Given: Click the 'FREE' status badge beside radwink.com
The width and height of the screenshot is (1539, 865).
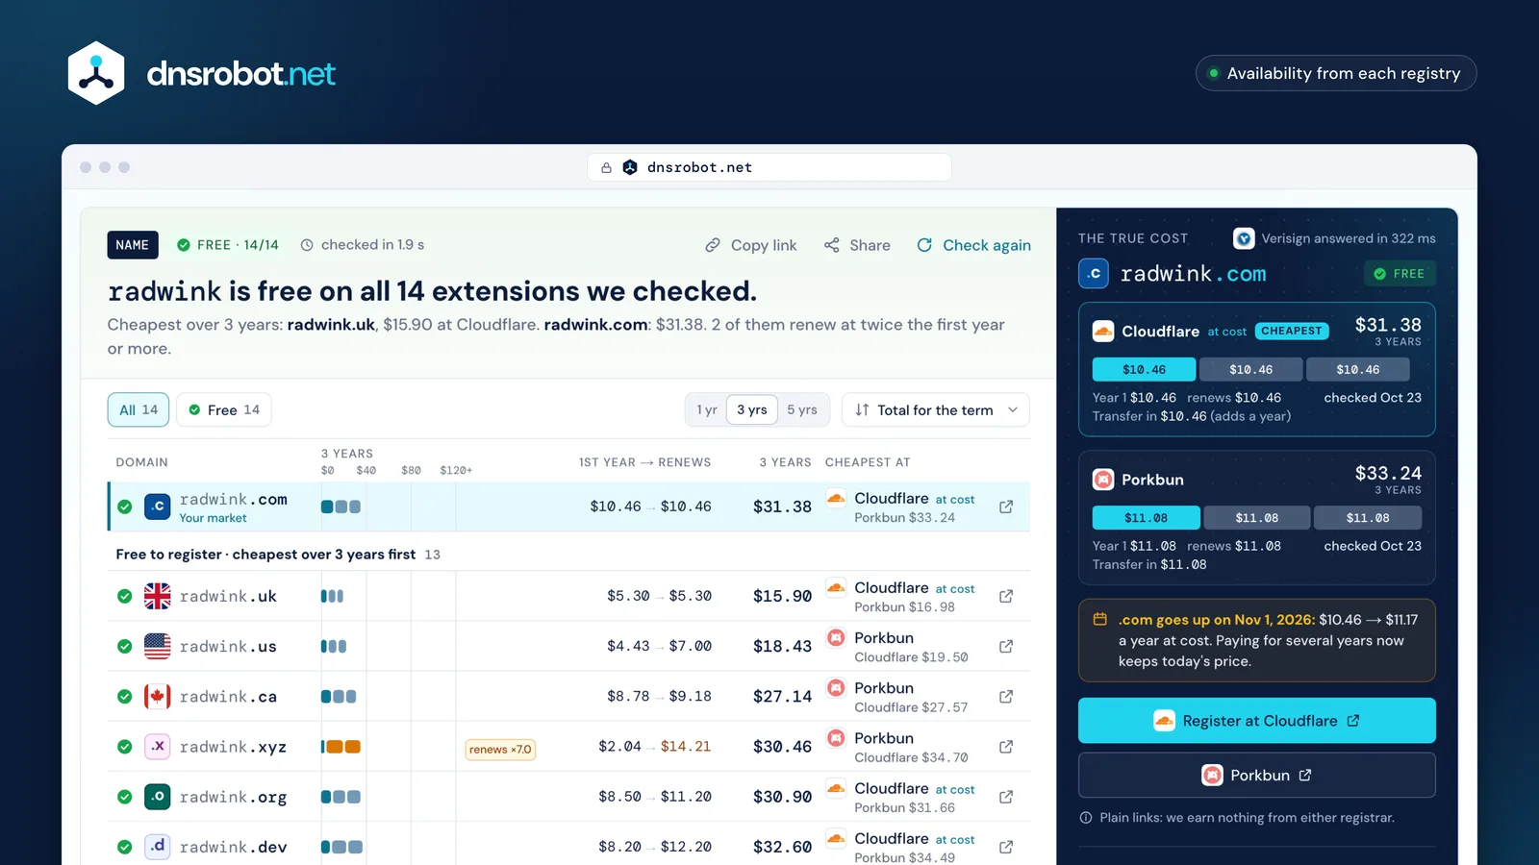Looking at the screenshot, I should point(1400,274).
